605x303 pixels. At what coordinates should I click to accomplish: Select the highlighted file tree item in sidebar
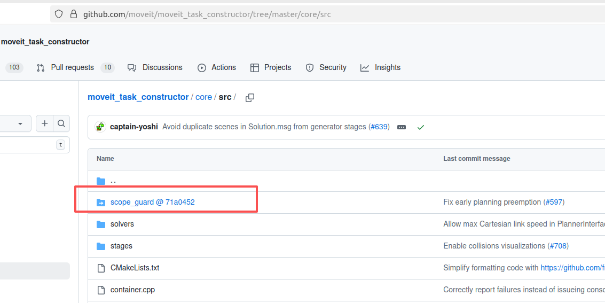click(35, 271)
